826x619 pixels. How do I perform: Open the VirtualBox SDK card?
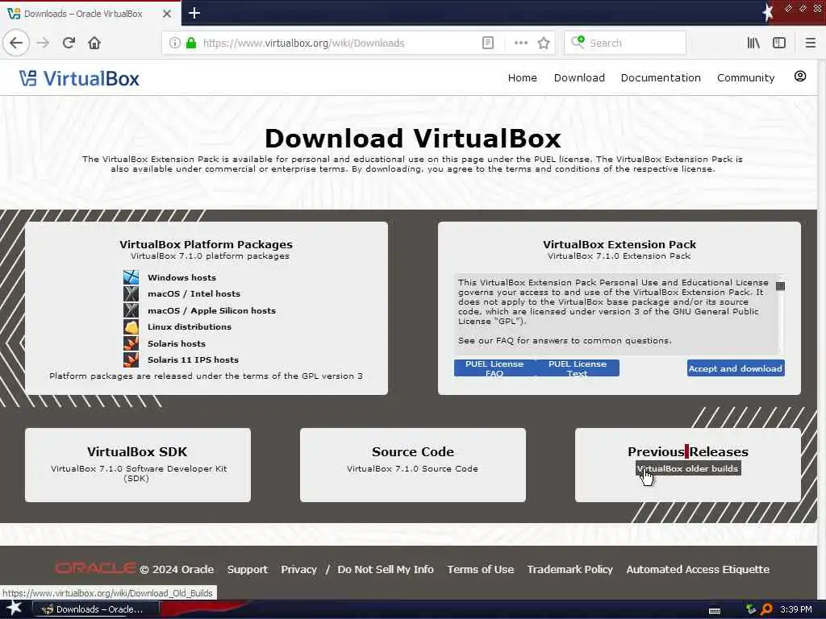coord(137,465)
